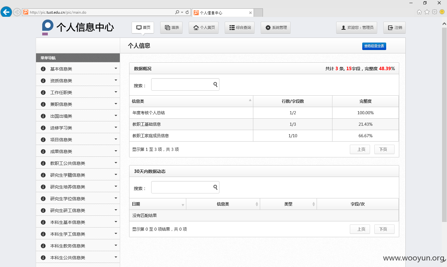Click 上页 button in 30天内数据动态 panel
This screenshot has height=267, width=447.
pos(360,229)
